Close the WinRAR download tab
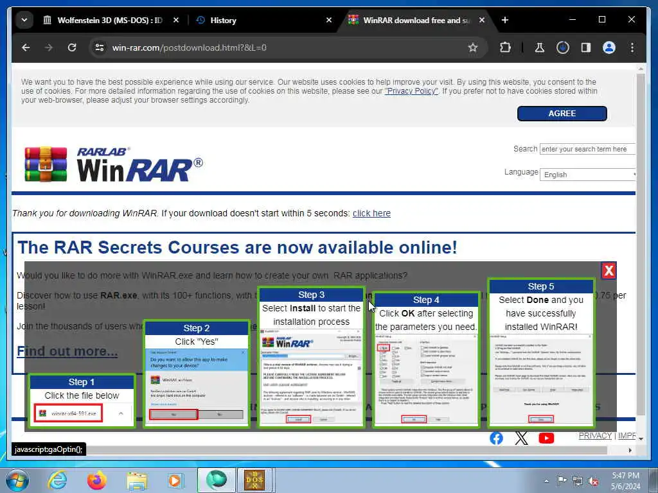This screenshot has width=658, height=493. tap(482, 20)
